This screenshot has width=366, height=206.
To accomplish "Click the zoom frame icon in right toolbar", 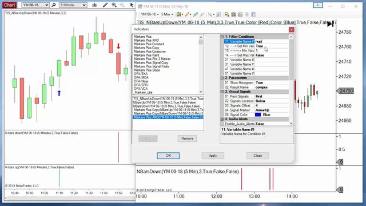I will coord(218,14).
